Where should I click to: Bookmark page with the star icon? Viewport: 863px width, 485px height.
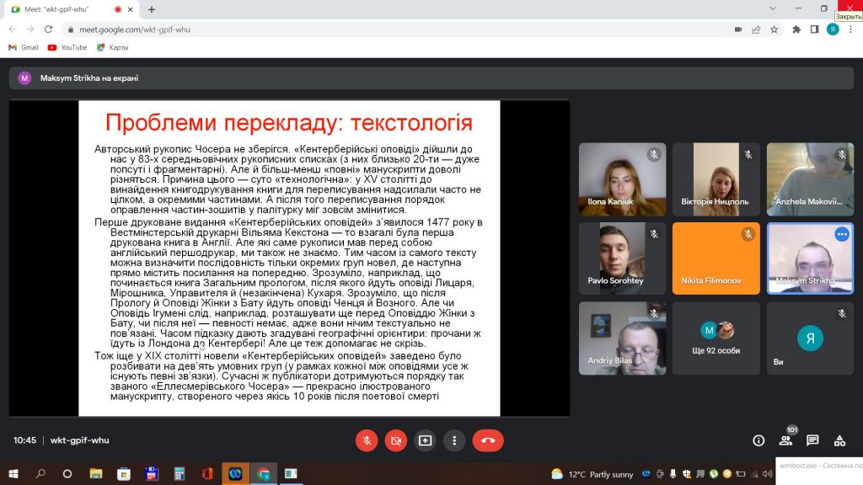click(774, 29)
